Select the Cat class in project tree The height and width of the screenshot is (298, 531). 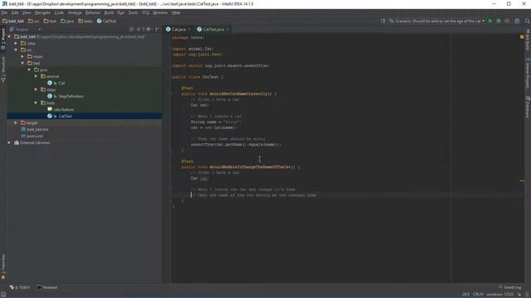point(61,83)
